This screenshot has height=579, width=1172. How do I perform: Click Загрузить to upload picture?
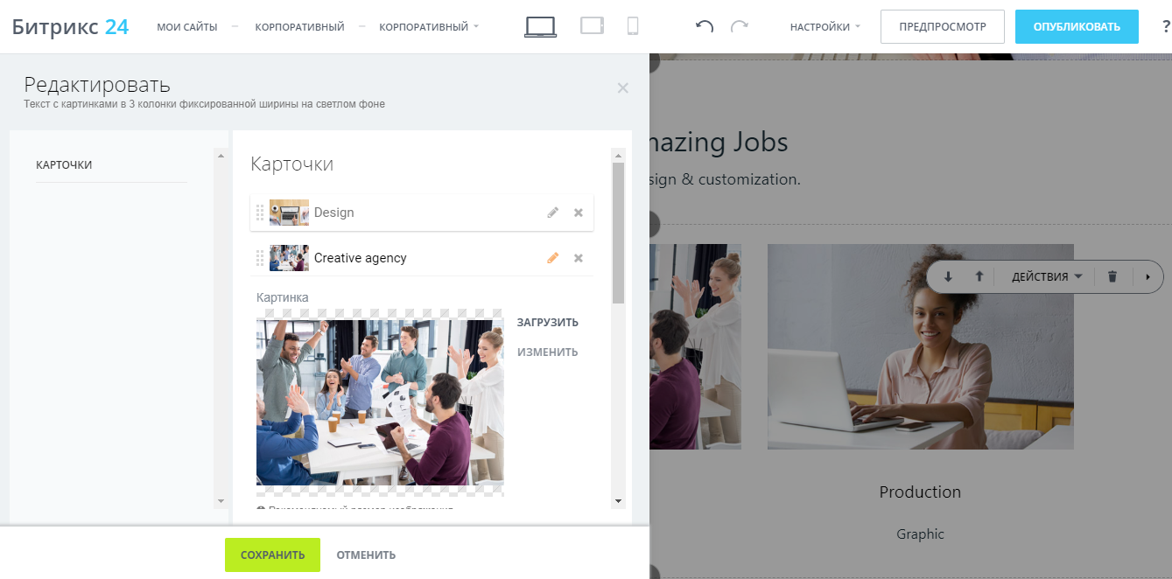[x=548, y=323]
